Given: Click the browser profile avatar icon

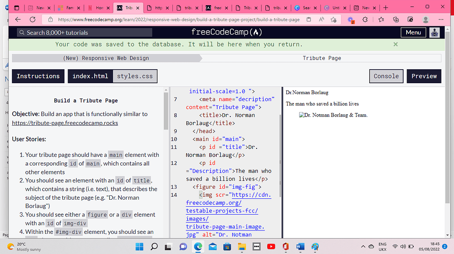Looking at the screenshot, I should pyautogui.click(x=425, y=20).
